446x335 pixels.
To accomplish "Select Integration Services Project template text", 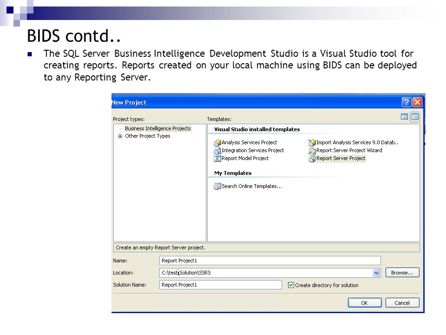I will click(253, 150).
